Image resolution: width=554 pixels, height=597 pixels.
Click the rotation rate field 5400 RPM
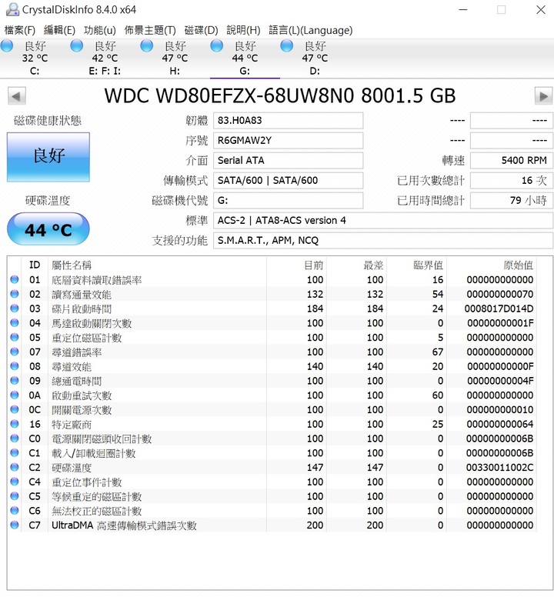coord(512,161)
